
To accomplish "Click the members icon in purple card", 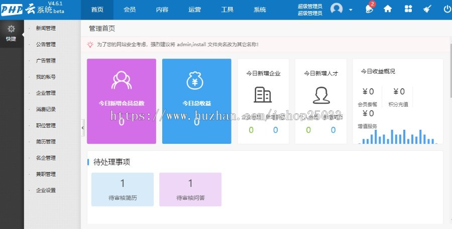I will (x=122, y=80).
